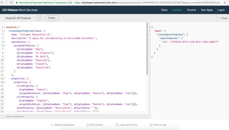
Task: Open the Query Variables panel
Action: coord(15,117)
